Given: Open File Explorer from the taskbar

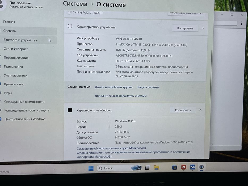Looking at the screenshot, I should pos(156,167).
